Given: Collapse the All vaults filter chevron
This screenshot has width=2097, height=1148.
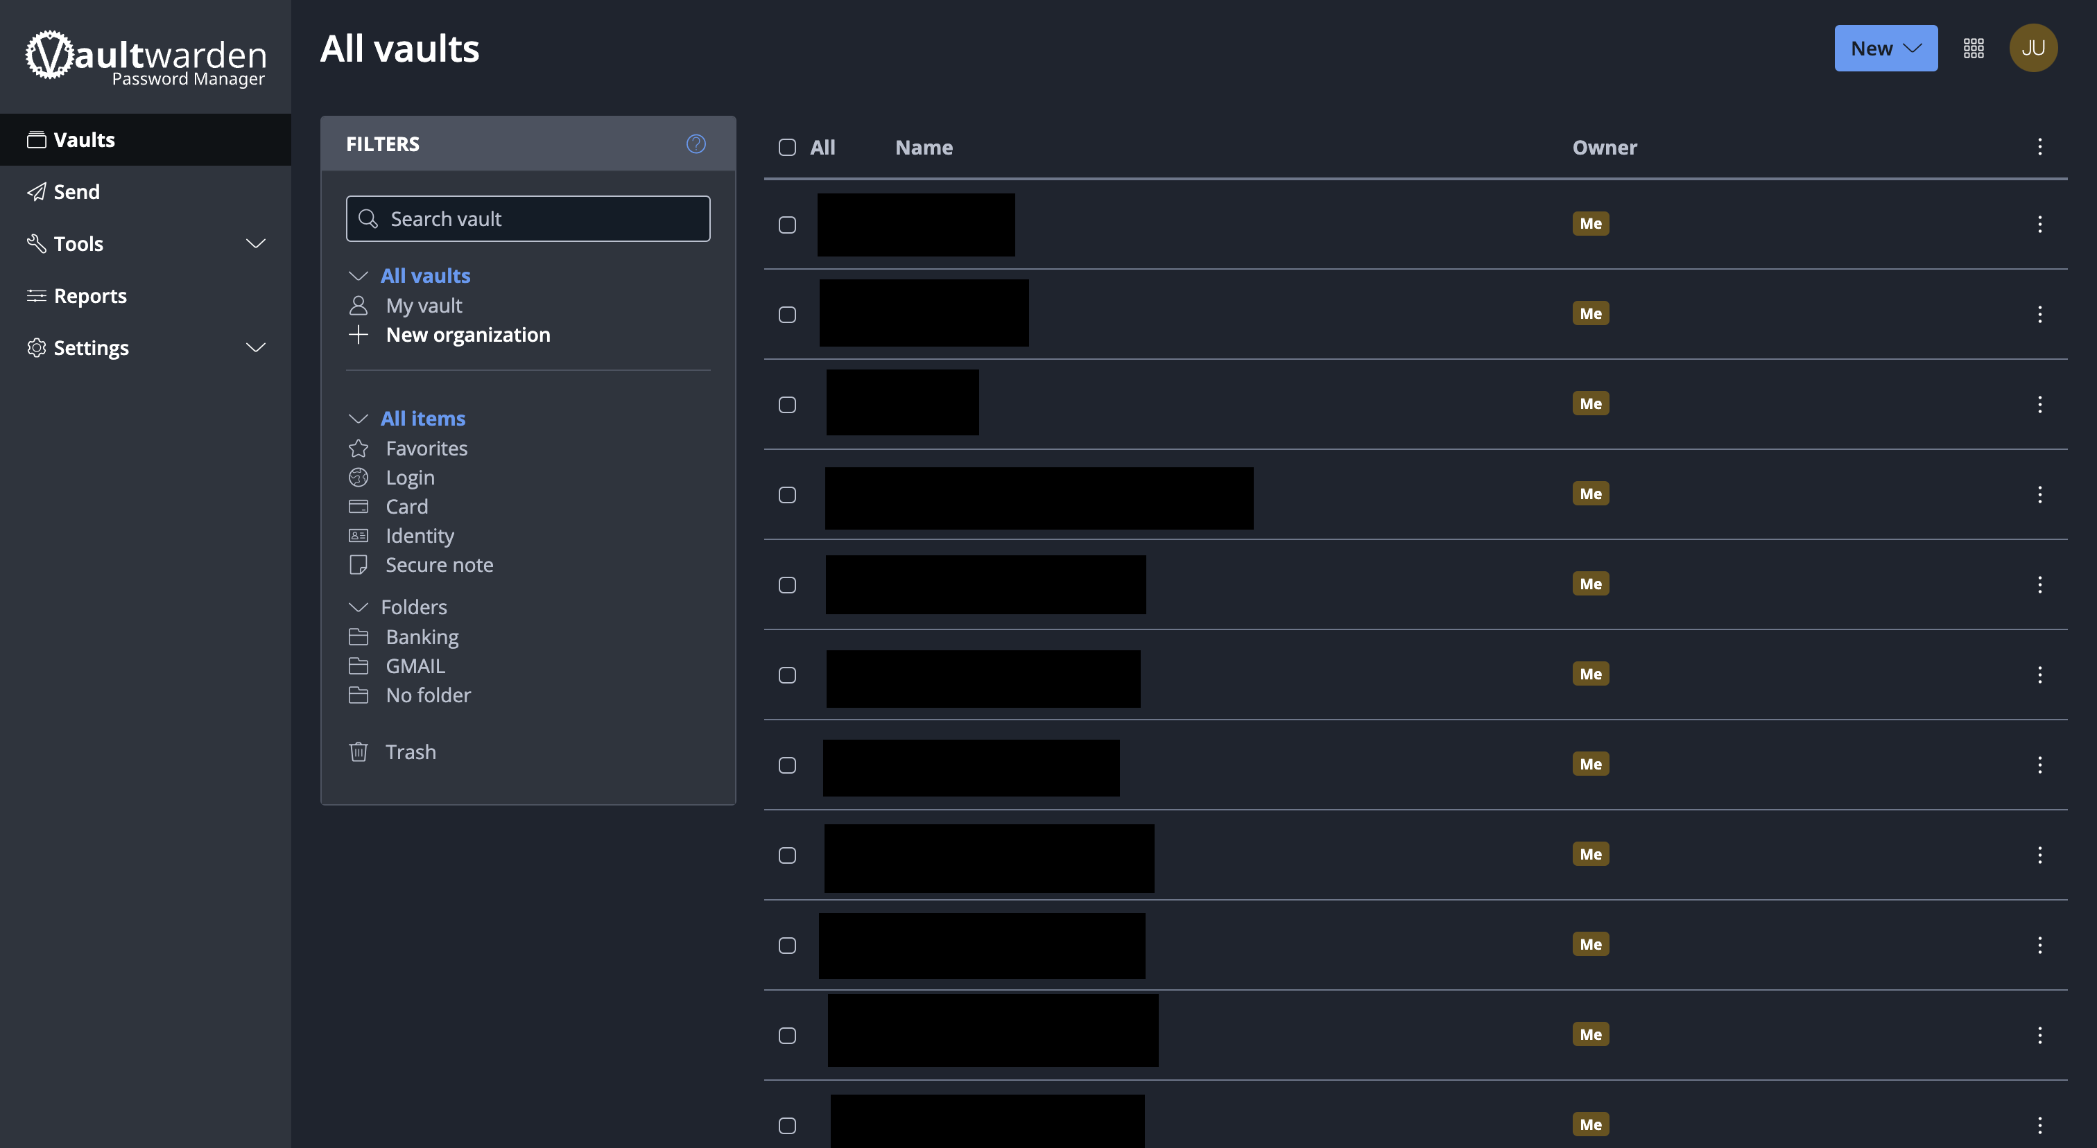Looking at the screenshot, I should pos(359,276).
